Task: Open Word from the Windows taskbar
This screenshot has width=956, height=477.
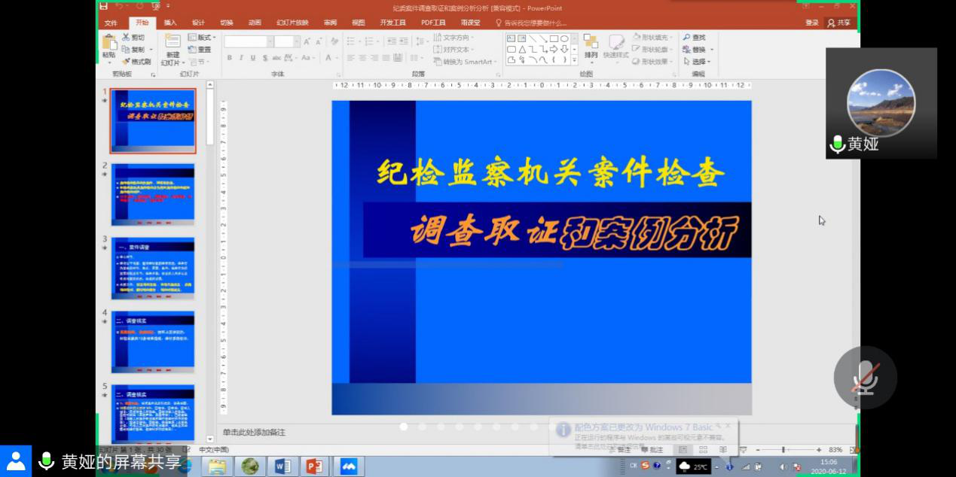Action: [283, 466]
